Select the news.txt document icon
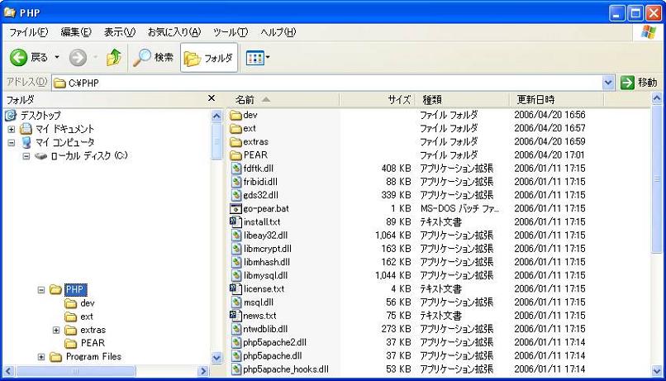666x381 pixels. click(x=235, y=316)
